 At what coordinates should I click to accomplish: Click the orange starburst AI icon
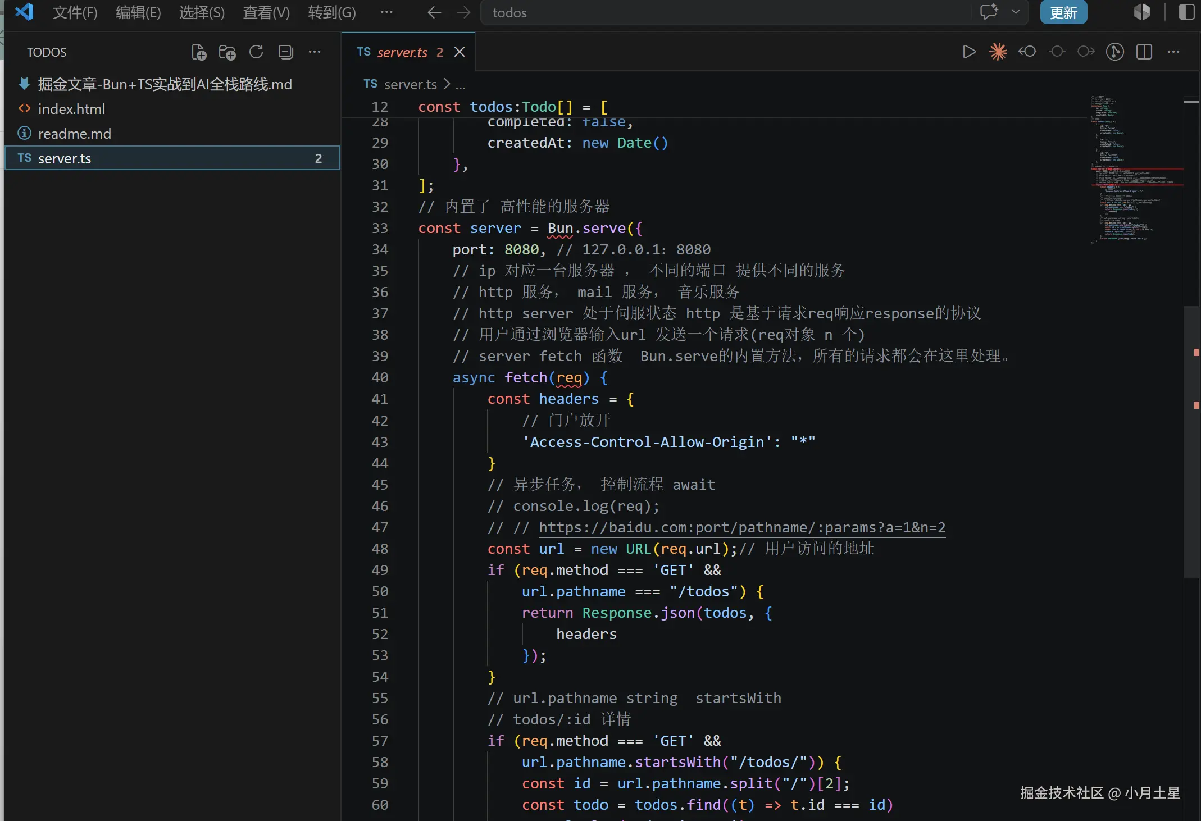point(998,52)
